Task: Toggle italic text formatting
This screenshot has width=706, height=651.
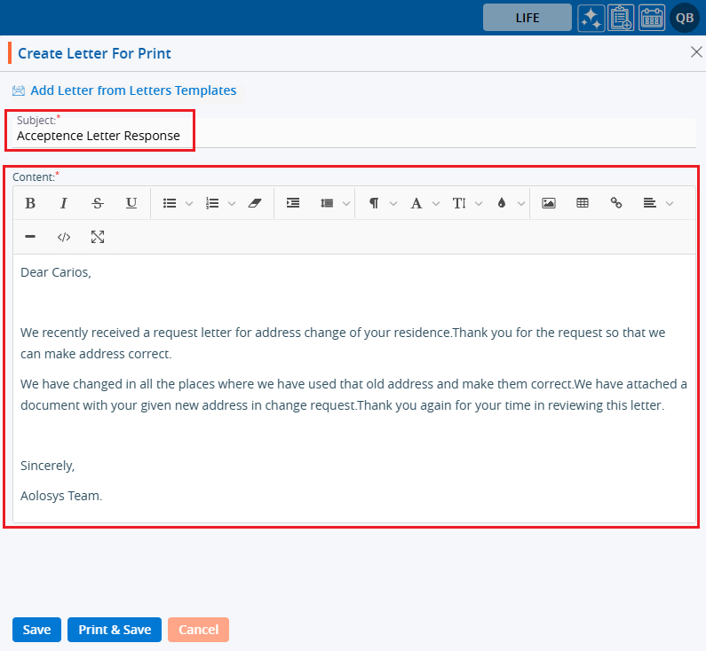Action: [64, 203]
